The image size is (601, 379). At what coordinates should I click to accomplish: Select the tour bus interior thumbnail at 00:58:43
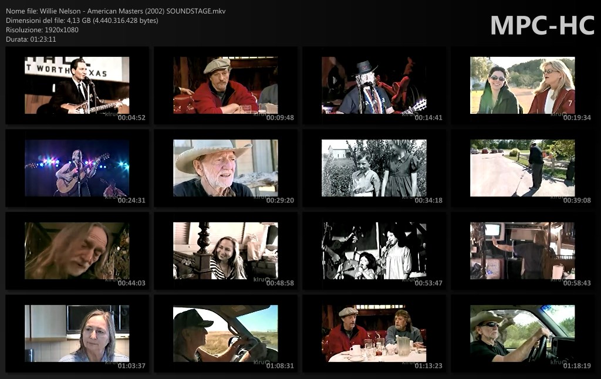522,251
